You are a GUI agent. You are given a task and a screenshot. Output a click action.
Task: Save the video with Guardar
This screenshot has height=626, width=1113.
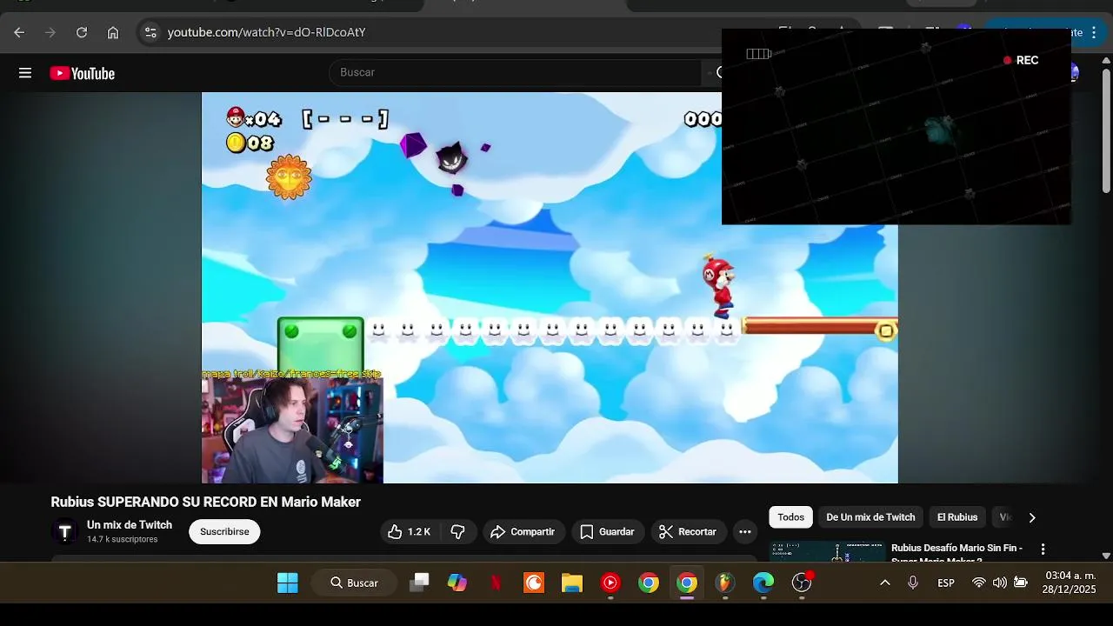click(x=607, y=531)
